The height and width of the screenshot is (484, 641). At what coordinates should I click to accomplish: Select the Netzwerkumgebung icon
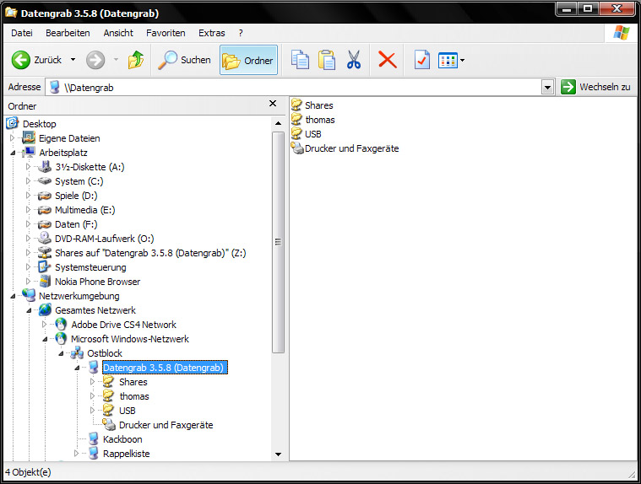tap(29, 295)
